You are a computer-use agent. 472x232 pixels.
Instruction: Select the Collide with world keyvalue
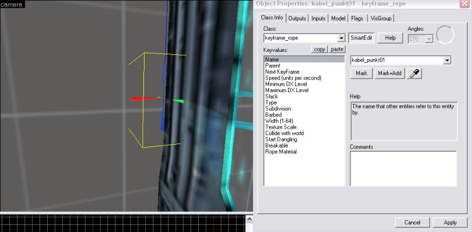(x=304, y=133)
